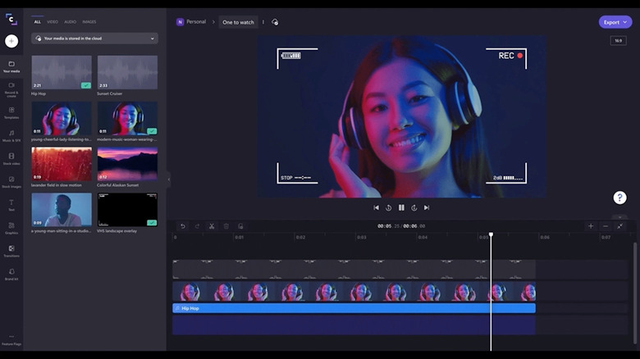This screenshot has width=640, height=359.
Task: Click the add media plus button
Action: tap(11, 41)
